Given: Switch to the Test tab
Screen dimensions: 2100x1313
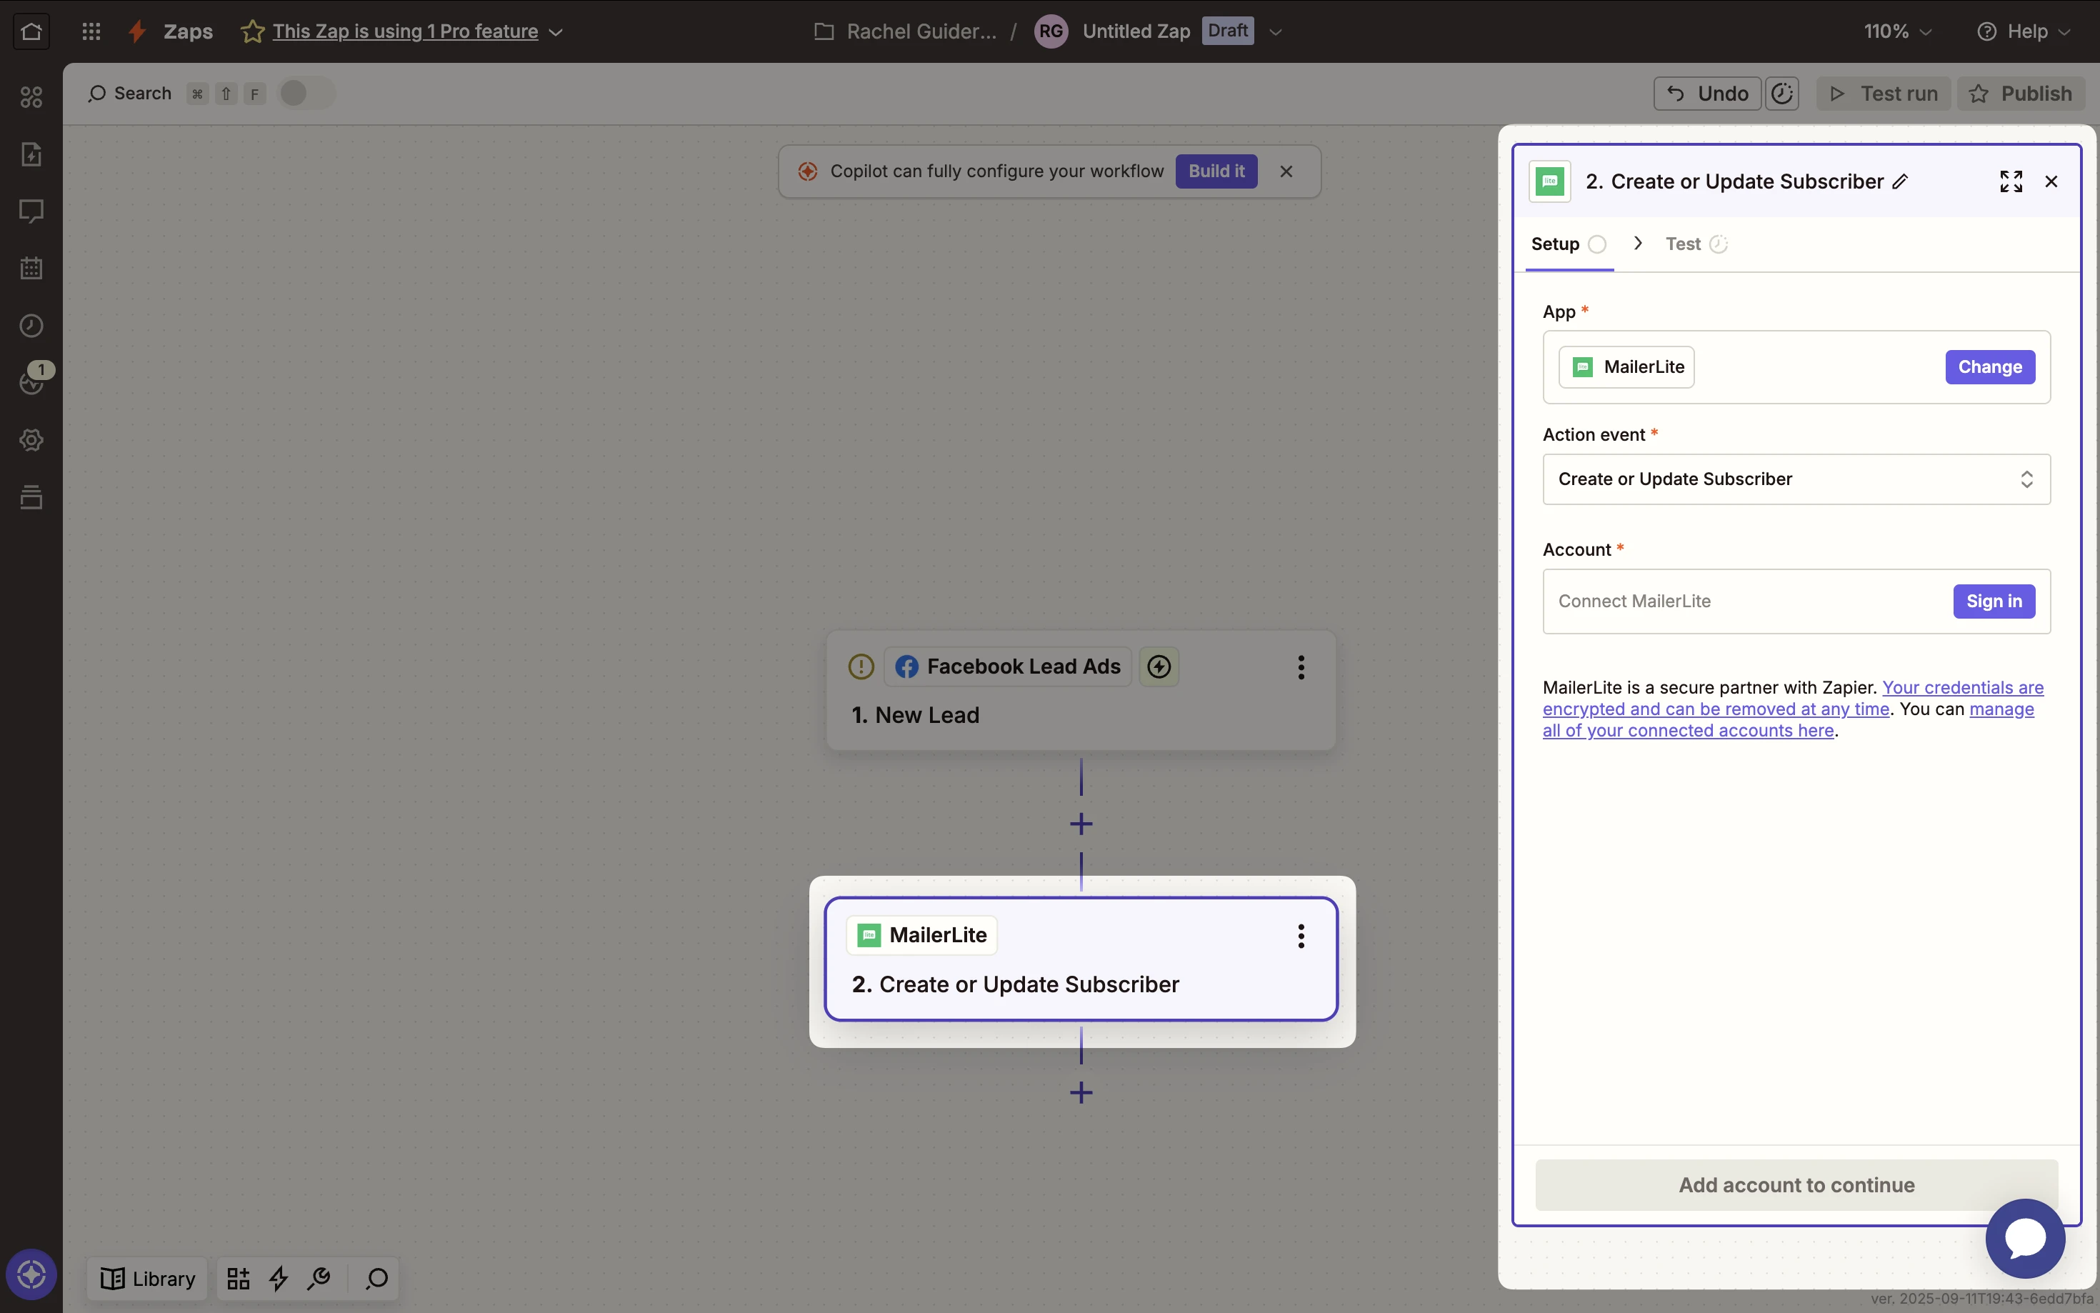Looking at the screenshot, I should click(x=1696, y=245).
